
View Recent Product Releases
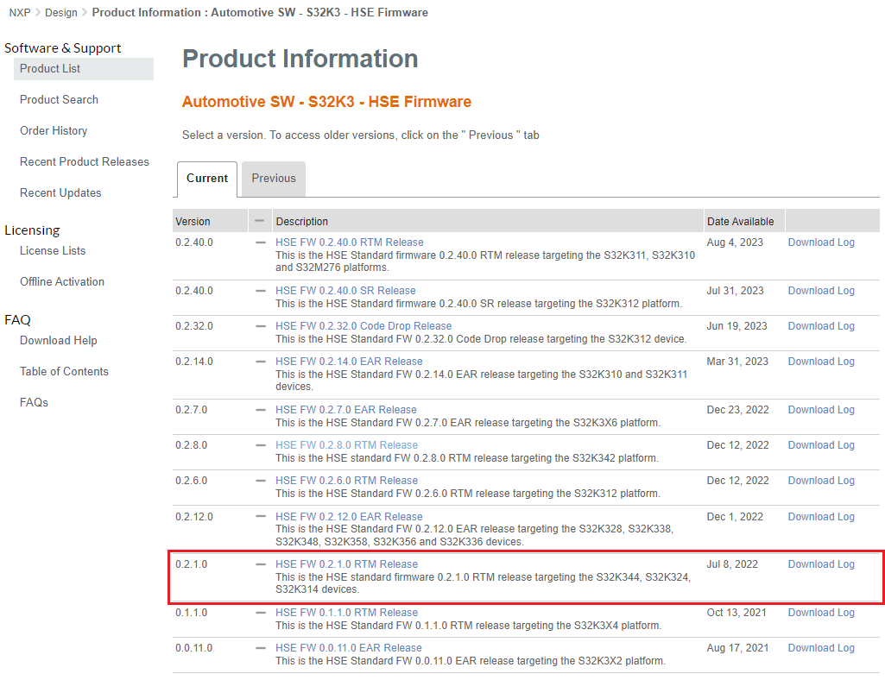(x=84, y=161)
